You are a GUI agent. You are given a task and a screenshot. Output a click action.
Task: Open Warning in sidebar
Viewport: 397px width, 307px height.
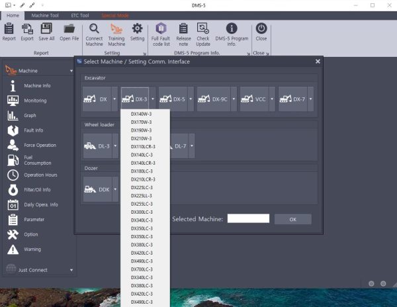[x=32, y=249]
